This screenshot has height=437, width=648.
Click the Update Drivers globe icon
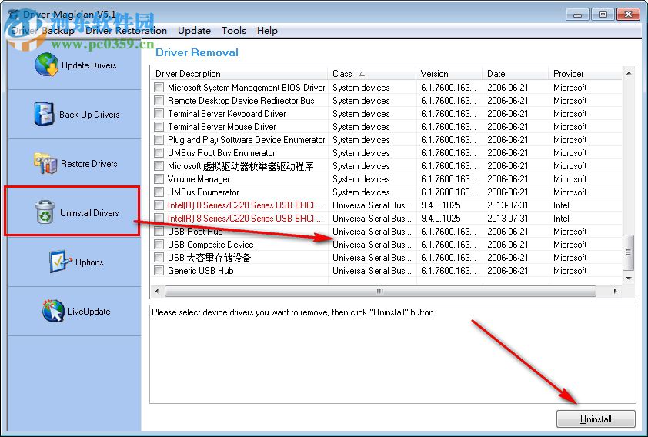pyautogui.click(x=46, y=65)
